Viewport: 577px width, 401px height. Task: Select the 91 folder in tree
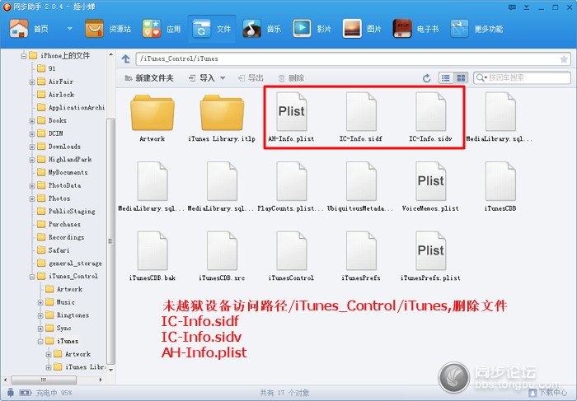(46, 68)
